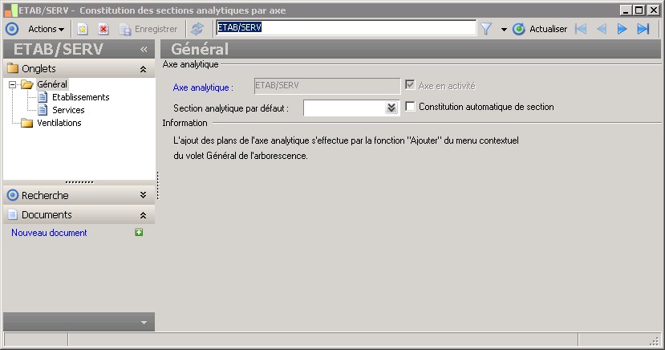Click the Général open folder icon
665x350 pixels.
point(27,84)
